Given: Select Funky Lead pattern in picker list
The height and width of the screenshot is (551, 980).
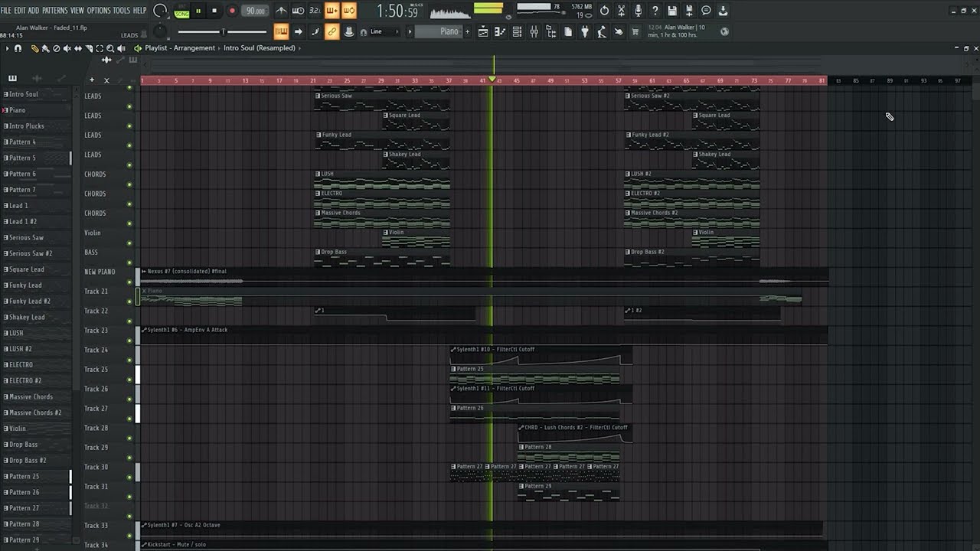Looking at the screenshot, I should tap(25, 285).
